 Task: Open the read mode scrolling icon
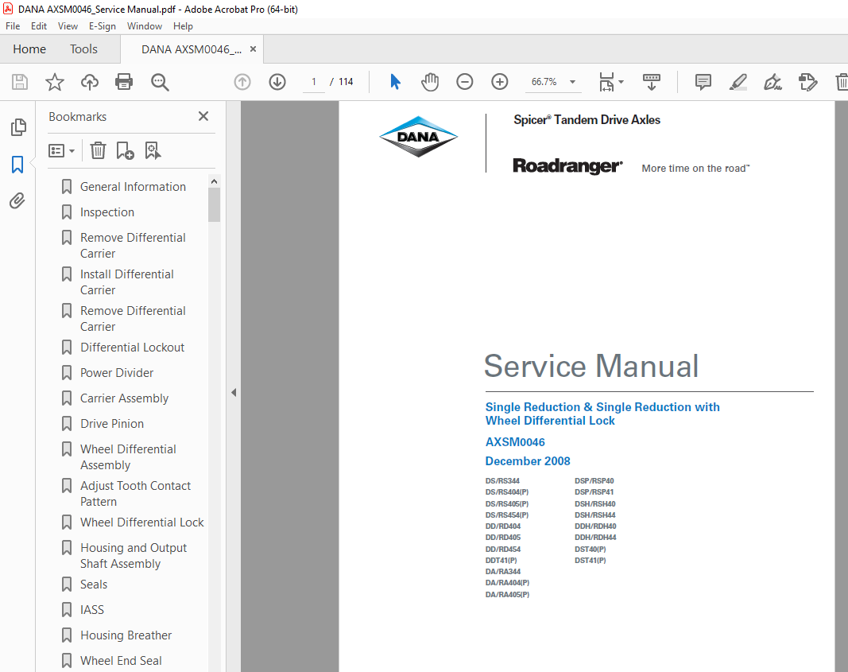652,82
